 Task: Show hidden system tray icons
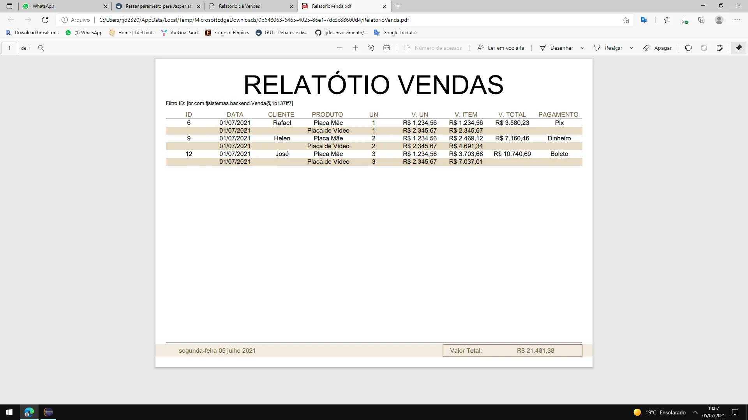tap(695, 412)
